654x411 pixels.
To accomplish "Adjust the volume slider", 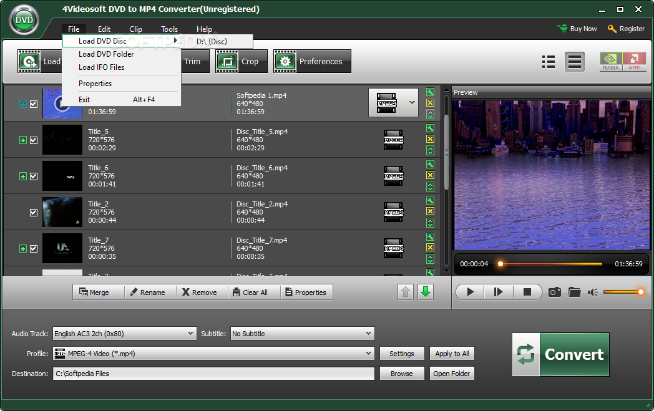I will [x=623, y=292].
